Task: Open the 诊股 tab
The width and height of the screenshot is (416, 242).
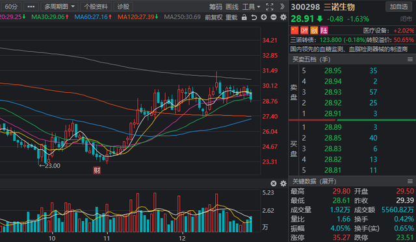Action: tap(123, 6)
